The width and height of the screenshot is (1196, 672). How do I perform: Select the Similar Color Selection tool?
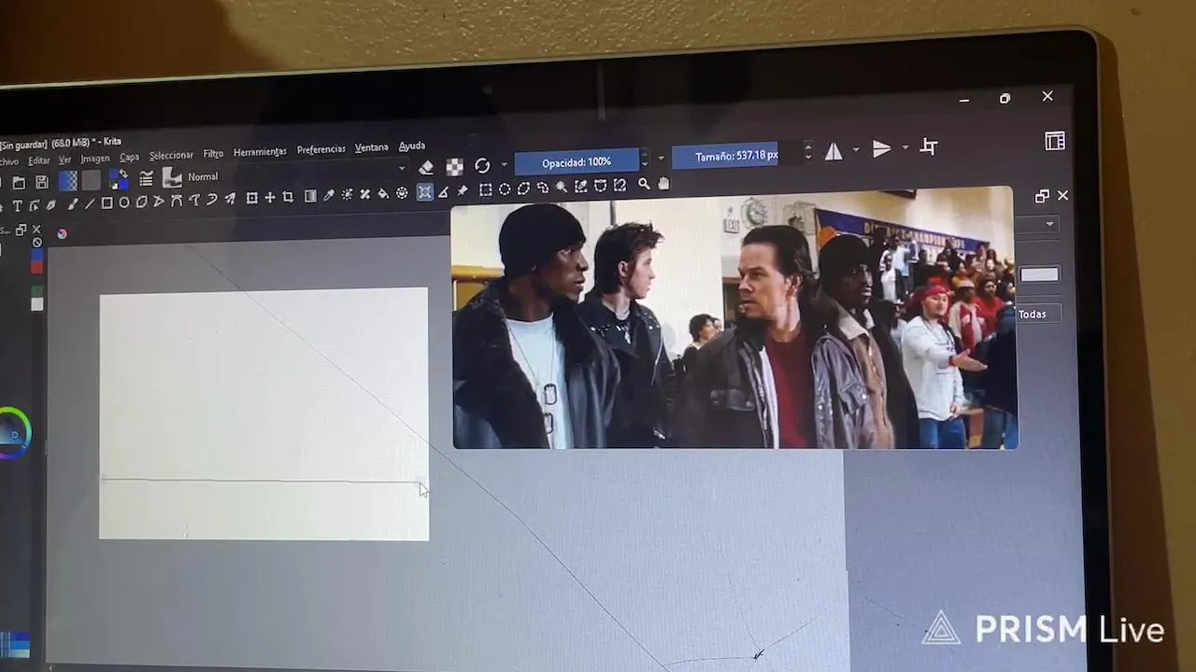(580, 187)
